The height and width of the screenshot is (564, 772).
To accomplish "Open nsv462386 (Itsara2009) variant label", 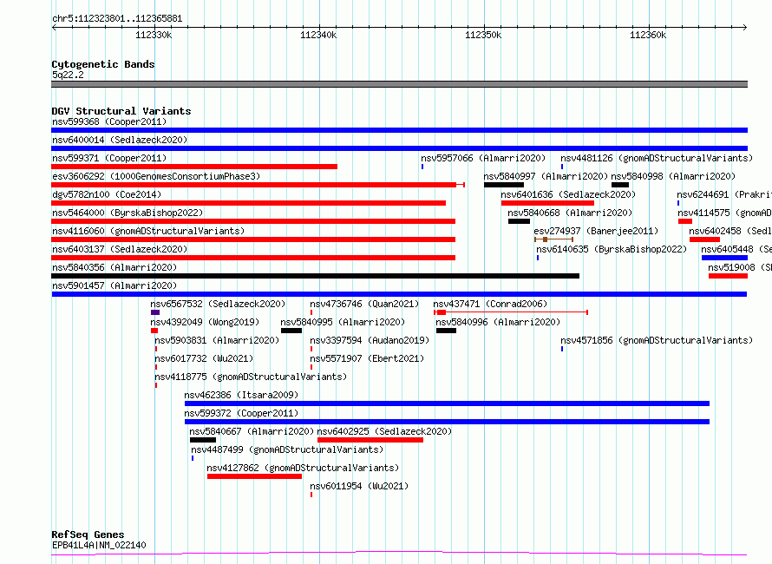I will pyautogui.click(x=241, y=395).
